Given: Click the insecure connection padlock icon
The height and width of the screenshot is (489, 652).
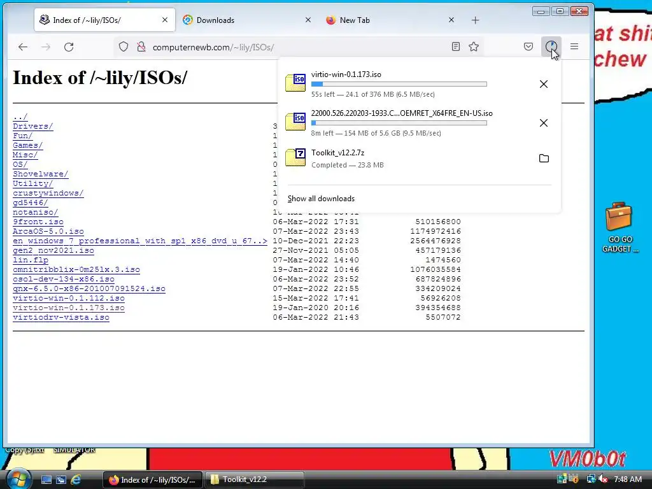Looking at the screenshot, I should click(x=141, y=47).
